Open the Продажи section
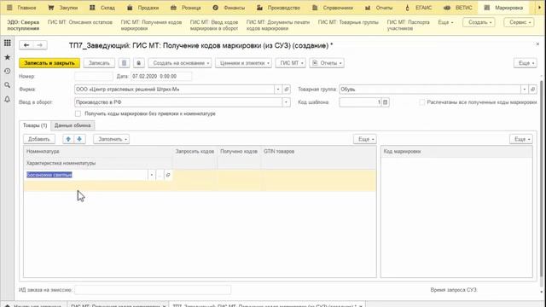This screenshot has width=546, height=307. (143, 8)
